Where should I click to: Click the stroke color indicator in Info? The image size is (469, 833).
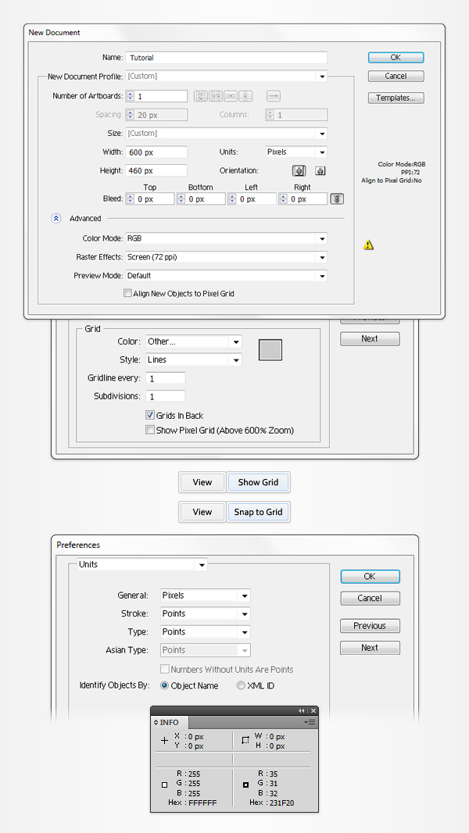(x=245, y=784)
